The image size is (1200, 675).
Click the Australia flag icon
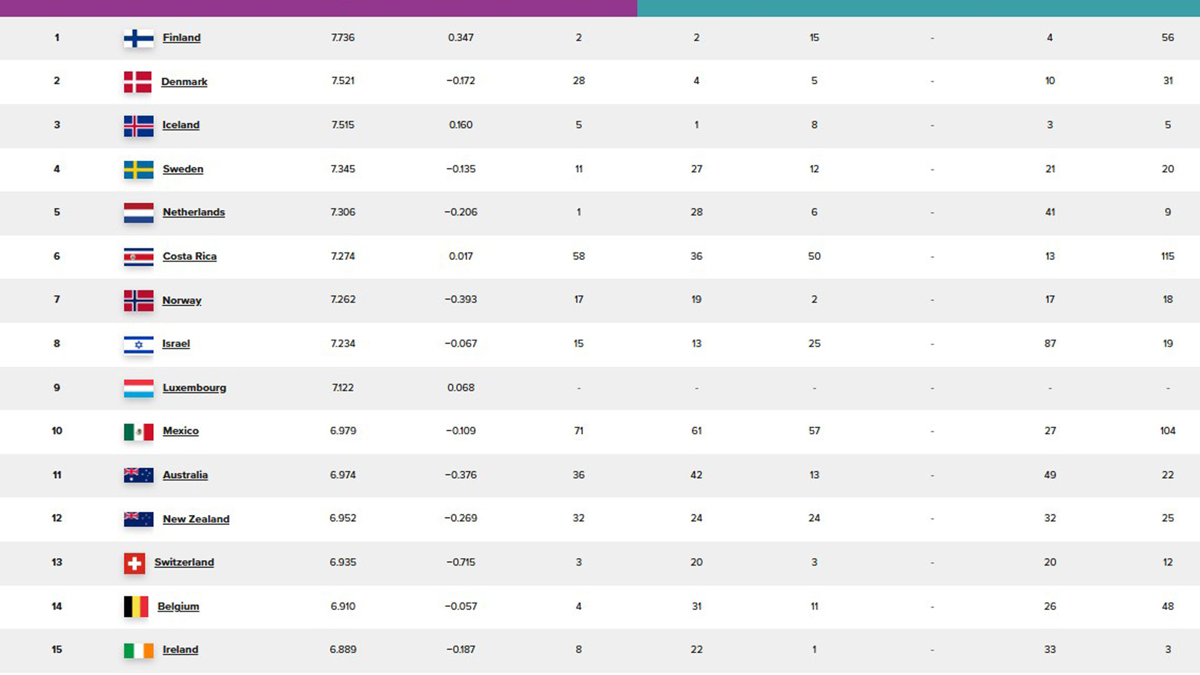pyautogui.click(x=138, y=476)
